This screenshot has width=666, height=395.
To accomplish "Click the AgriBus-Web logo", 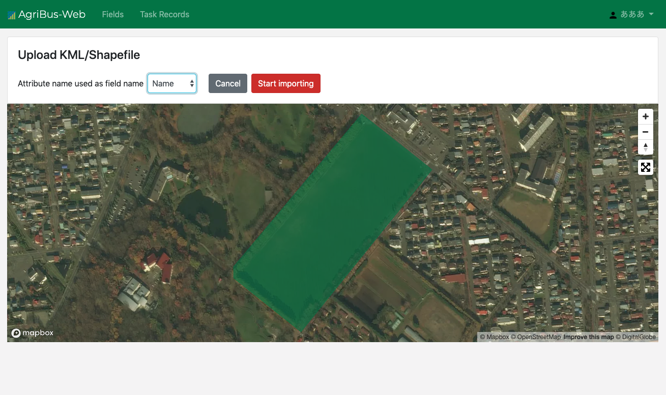I will click(46, 14).
